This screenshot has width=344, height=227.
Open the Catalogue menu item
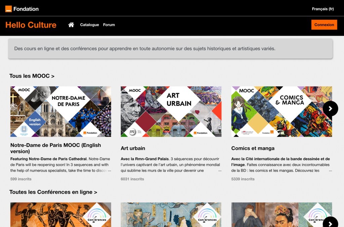89,25
